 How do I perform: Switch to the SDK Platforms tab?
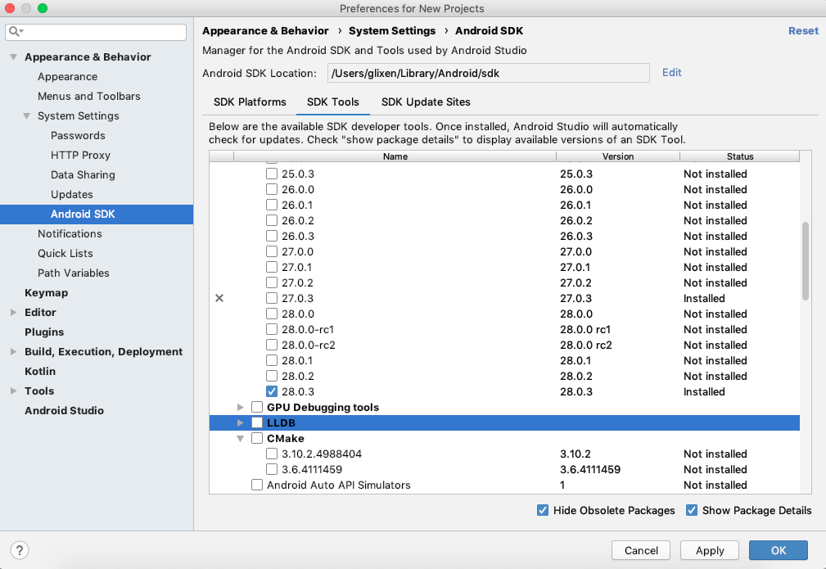click(x=250, y=102)
